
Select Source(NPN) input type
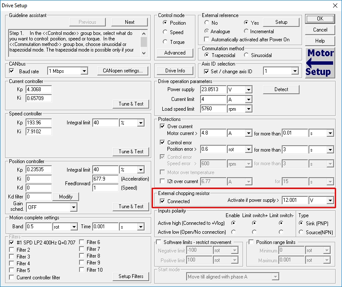click(301, 232)
